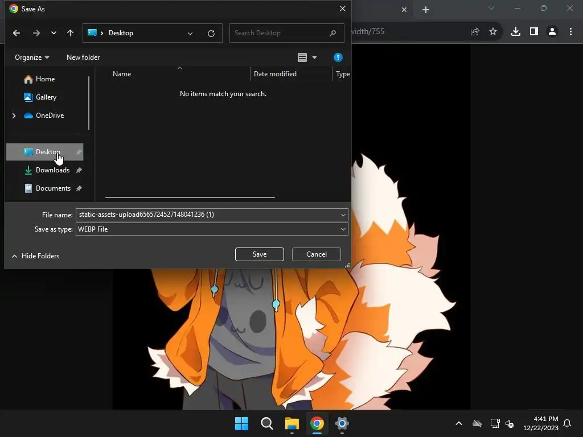Open Windows Start menu

(x=241, y=423)
